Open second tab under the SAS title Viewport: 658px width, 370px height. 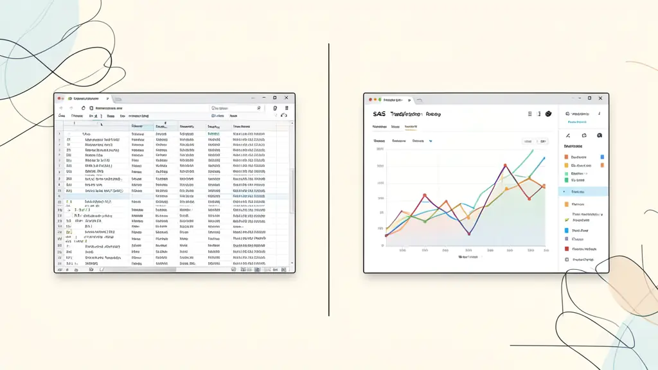coord(395,127)
